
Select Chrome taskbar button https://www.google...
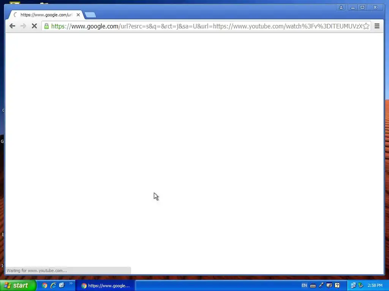click(x=105, y=286)
